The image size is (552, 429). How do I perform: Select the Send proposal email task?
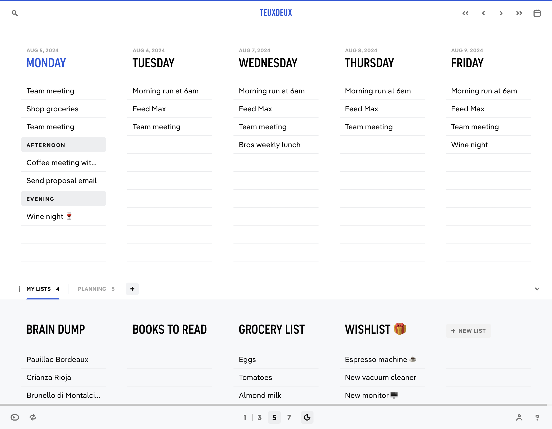[x=64, y=180]
